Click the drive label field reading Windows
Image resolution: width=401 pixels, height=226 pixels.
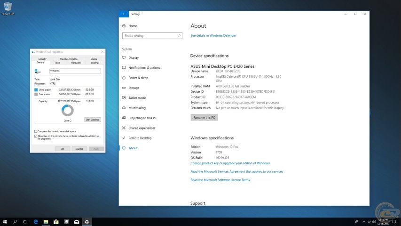75,71
